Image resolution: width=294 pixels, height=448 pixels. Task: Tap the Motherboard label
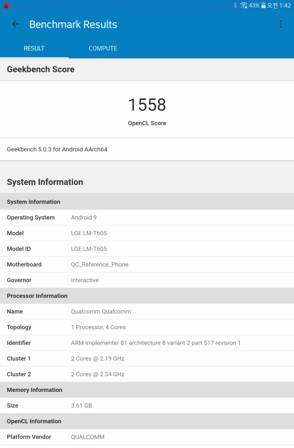coord(24,264)
